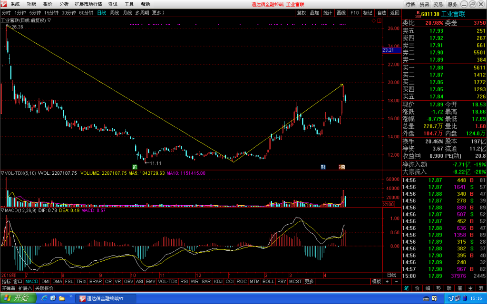487x304 pixels.
Task: Open the Windows 开始 start button
Action: point(18,298)
